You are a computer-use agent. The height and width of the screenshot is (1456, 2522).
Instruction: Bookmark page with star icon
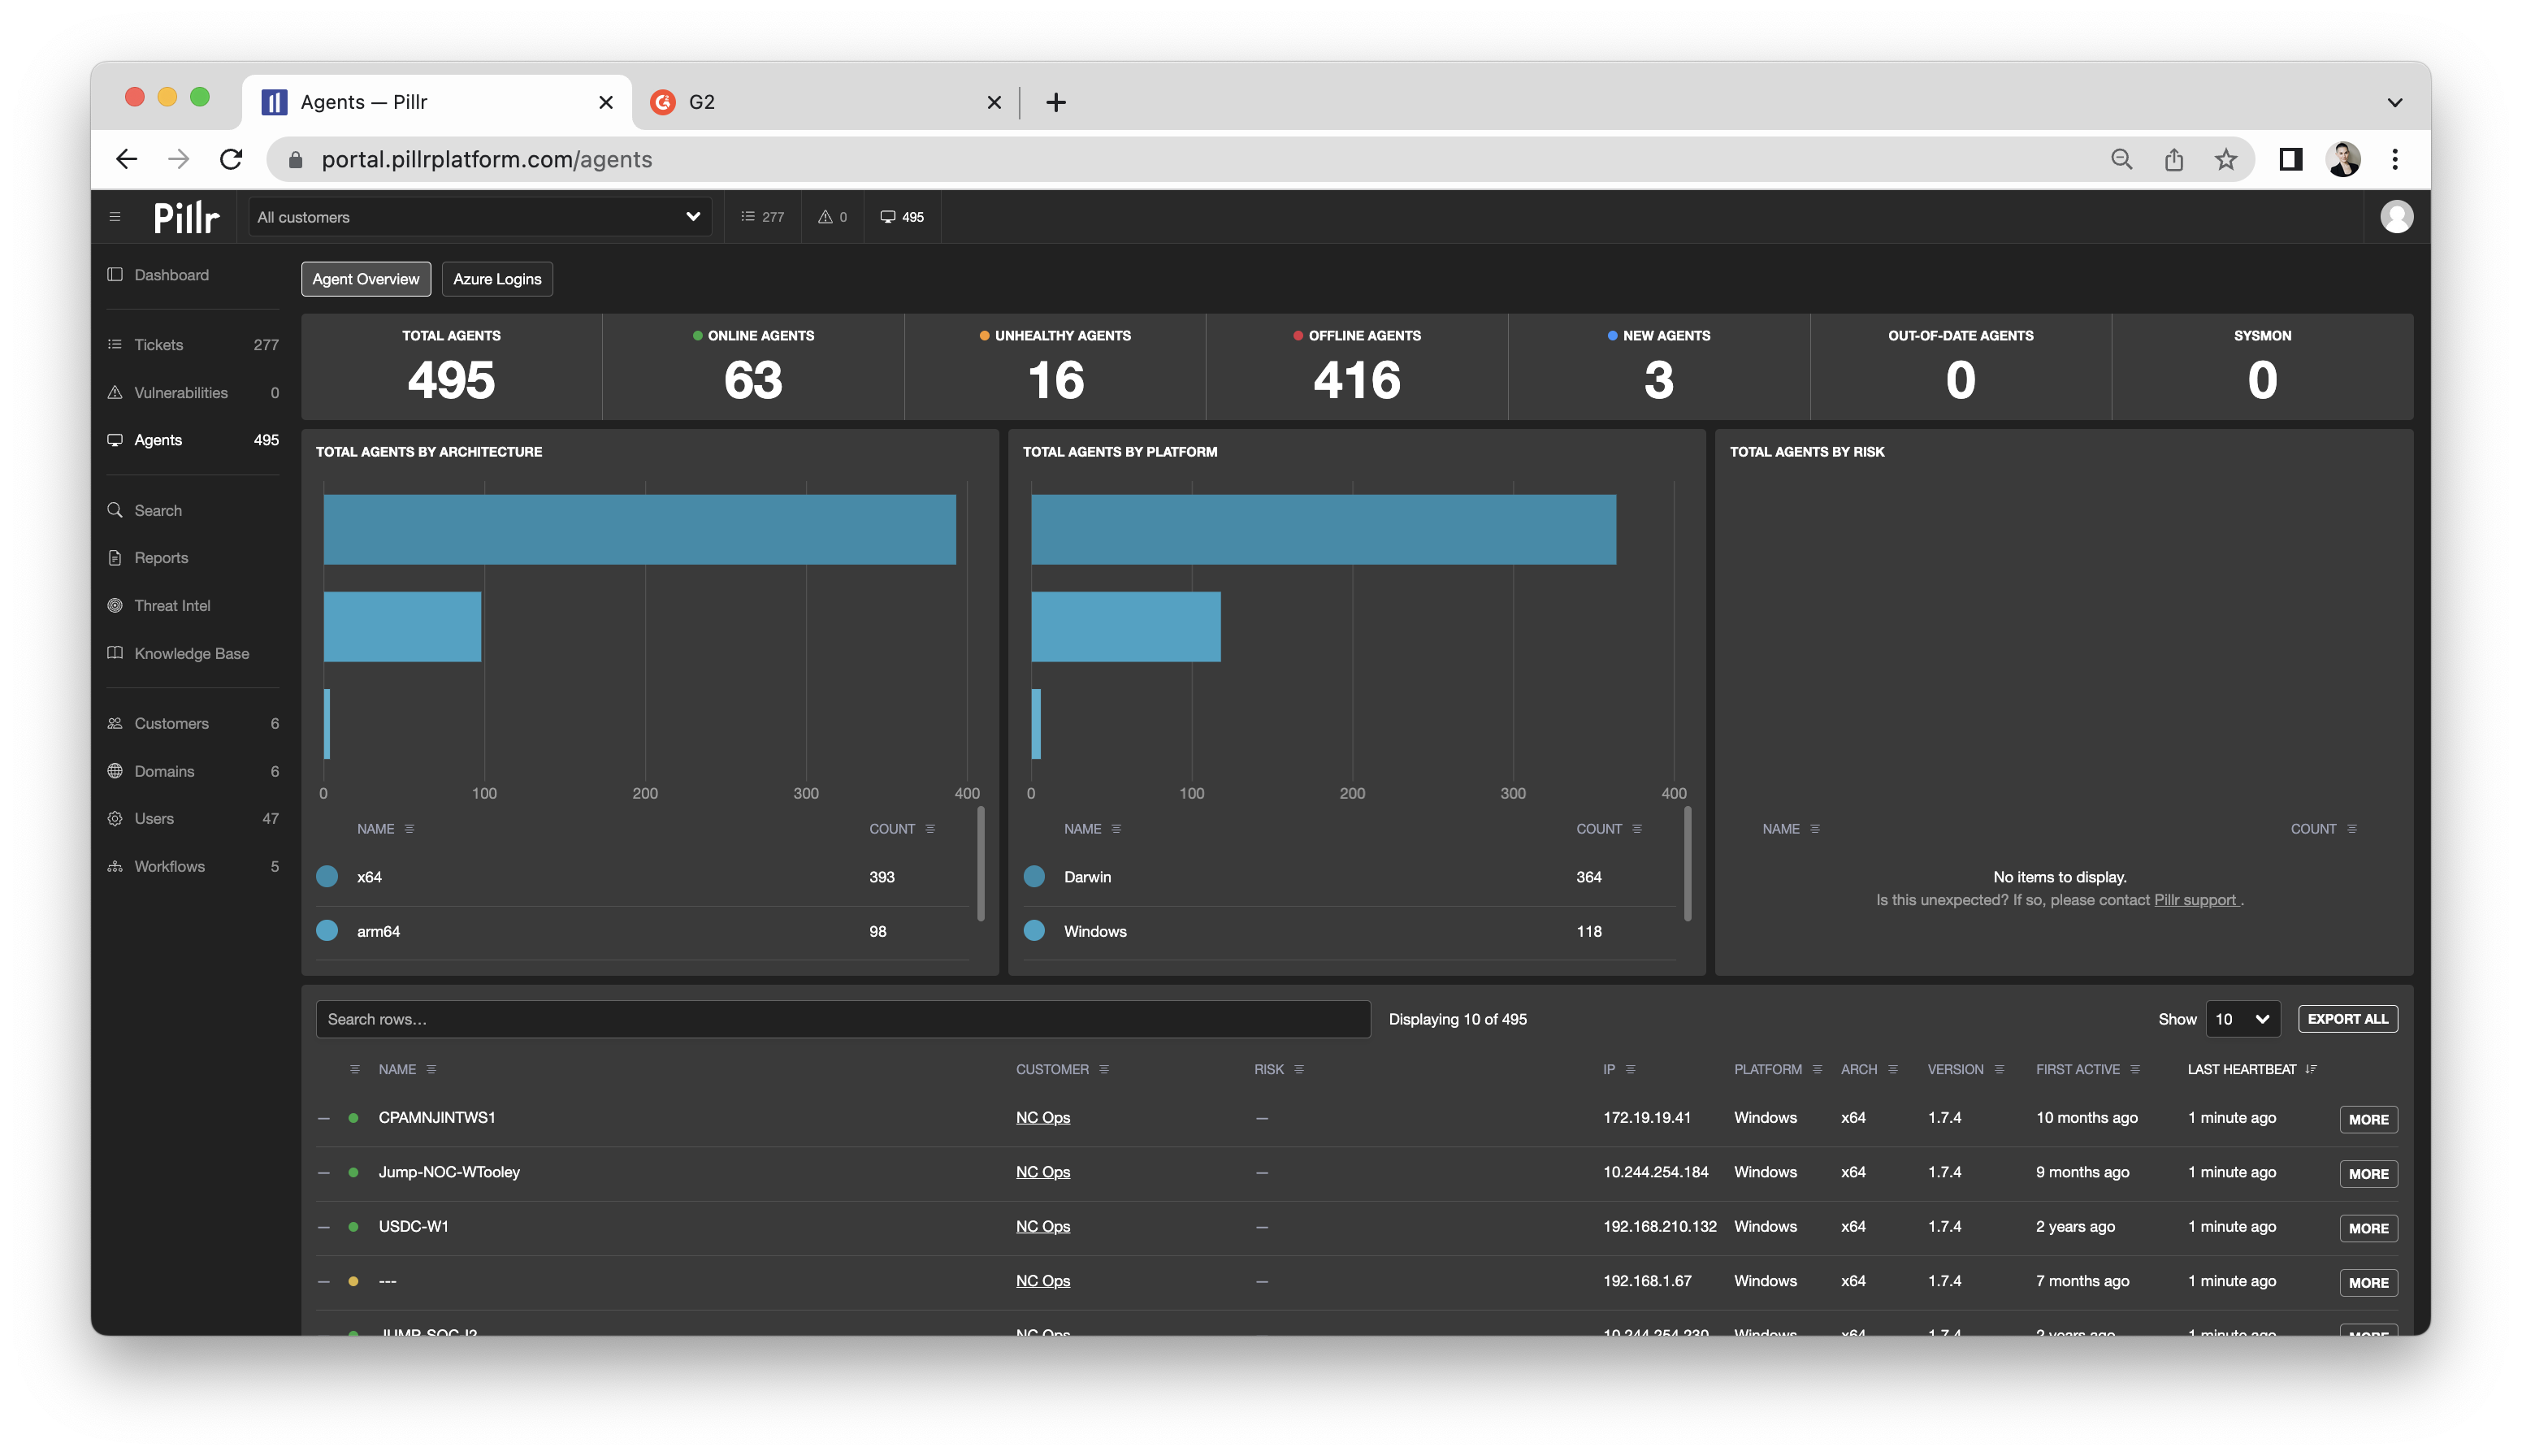[2225, 159]
